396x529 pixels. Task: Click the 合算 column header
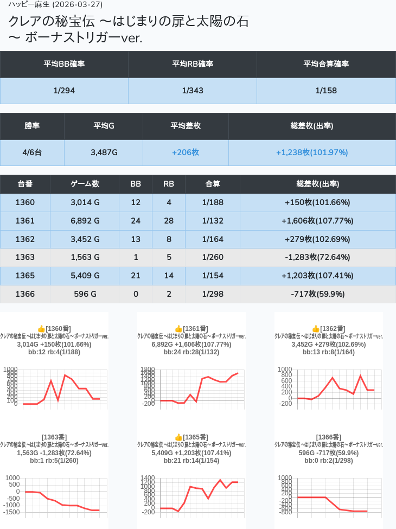coord(213,184)
